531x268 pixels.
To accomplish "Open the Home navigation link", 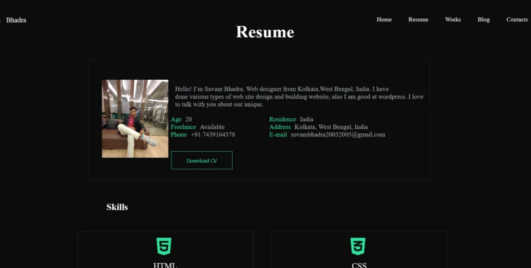I will pos(384,19).
